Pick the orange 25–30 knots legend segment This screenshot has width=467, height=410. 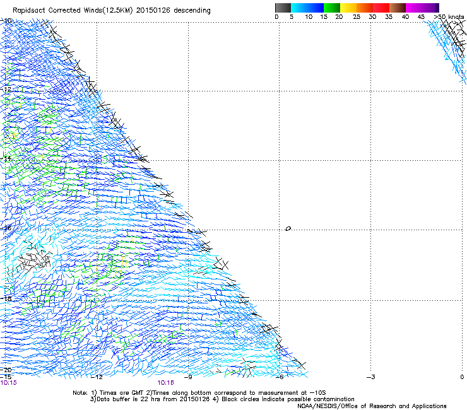point(365,8)
